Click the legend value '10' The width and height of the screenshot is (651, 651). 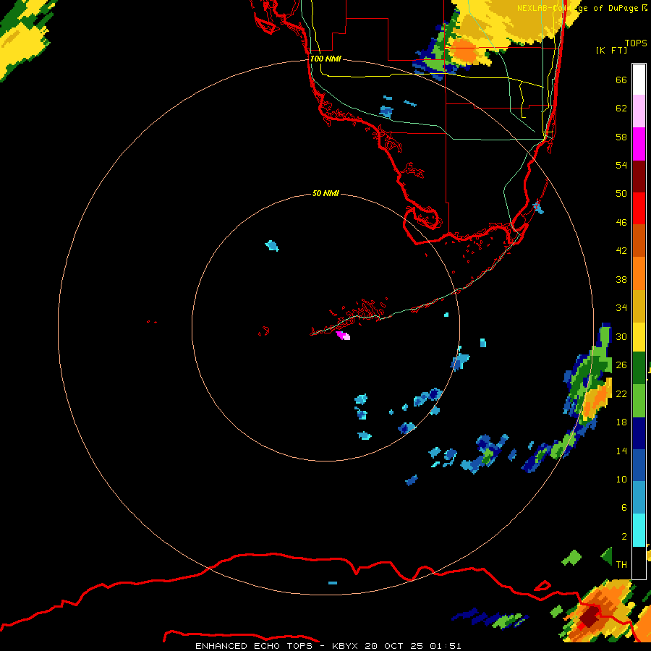[x=621, y=479]
